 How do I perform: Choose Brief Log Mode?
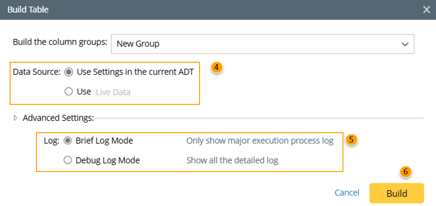tap(68, 141)
